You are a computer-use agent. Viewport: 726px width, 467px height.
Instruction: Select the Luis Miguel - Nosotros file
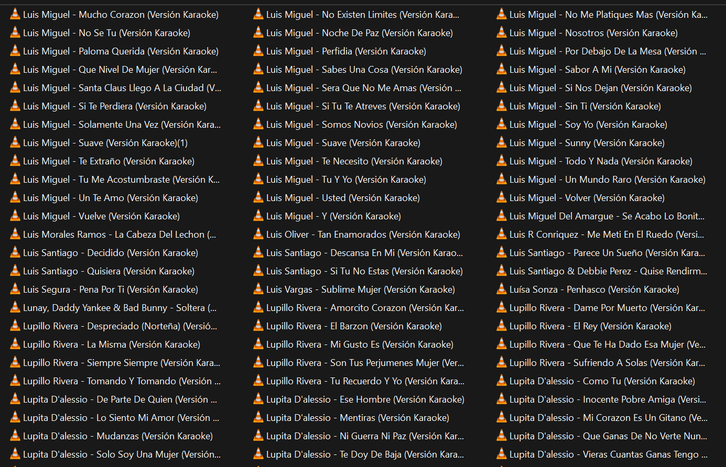(593, 33)
